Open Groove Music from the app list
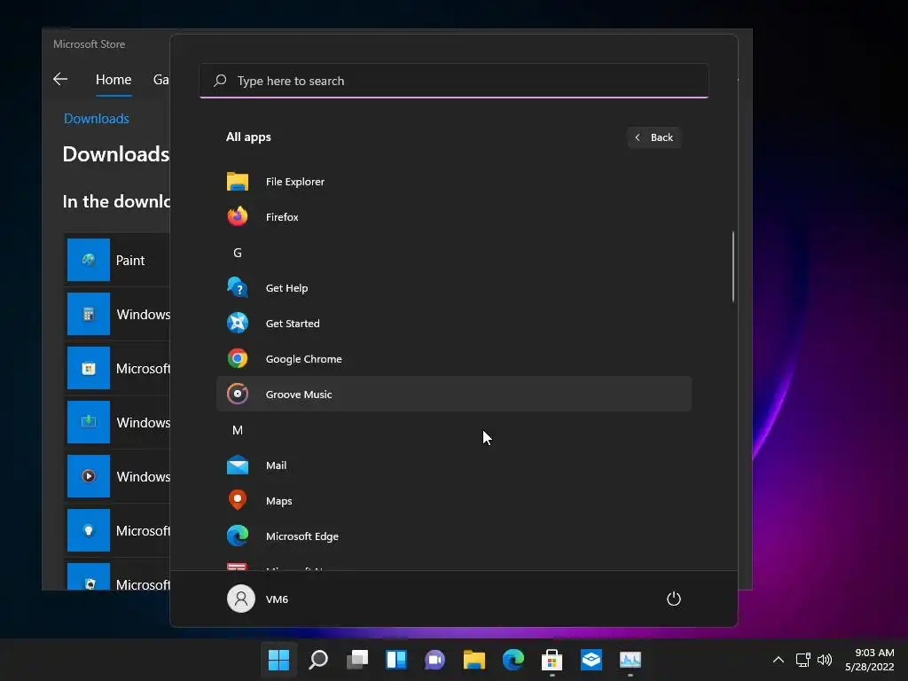The width and height of the screenshot is (908, 681). click(x=453, y=395)
